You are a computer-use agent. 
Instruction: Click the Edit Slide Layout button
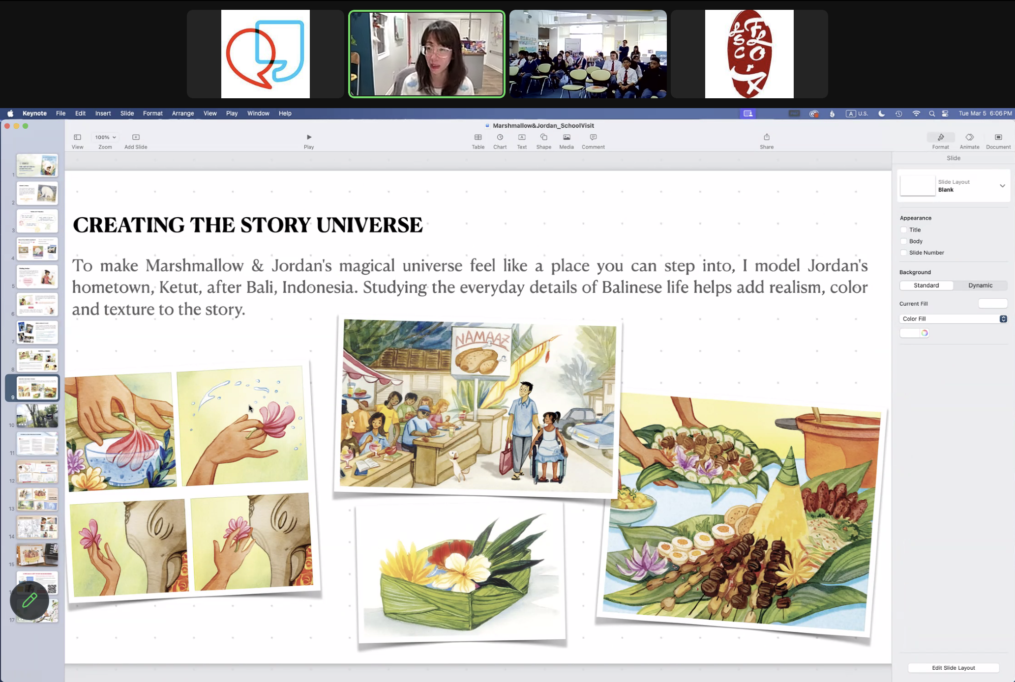tap(953, 668)
